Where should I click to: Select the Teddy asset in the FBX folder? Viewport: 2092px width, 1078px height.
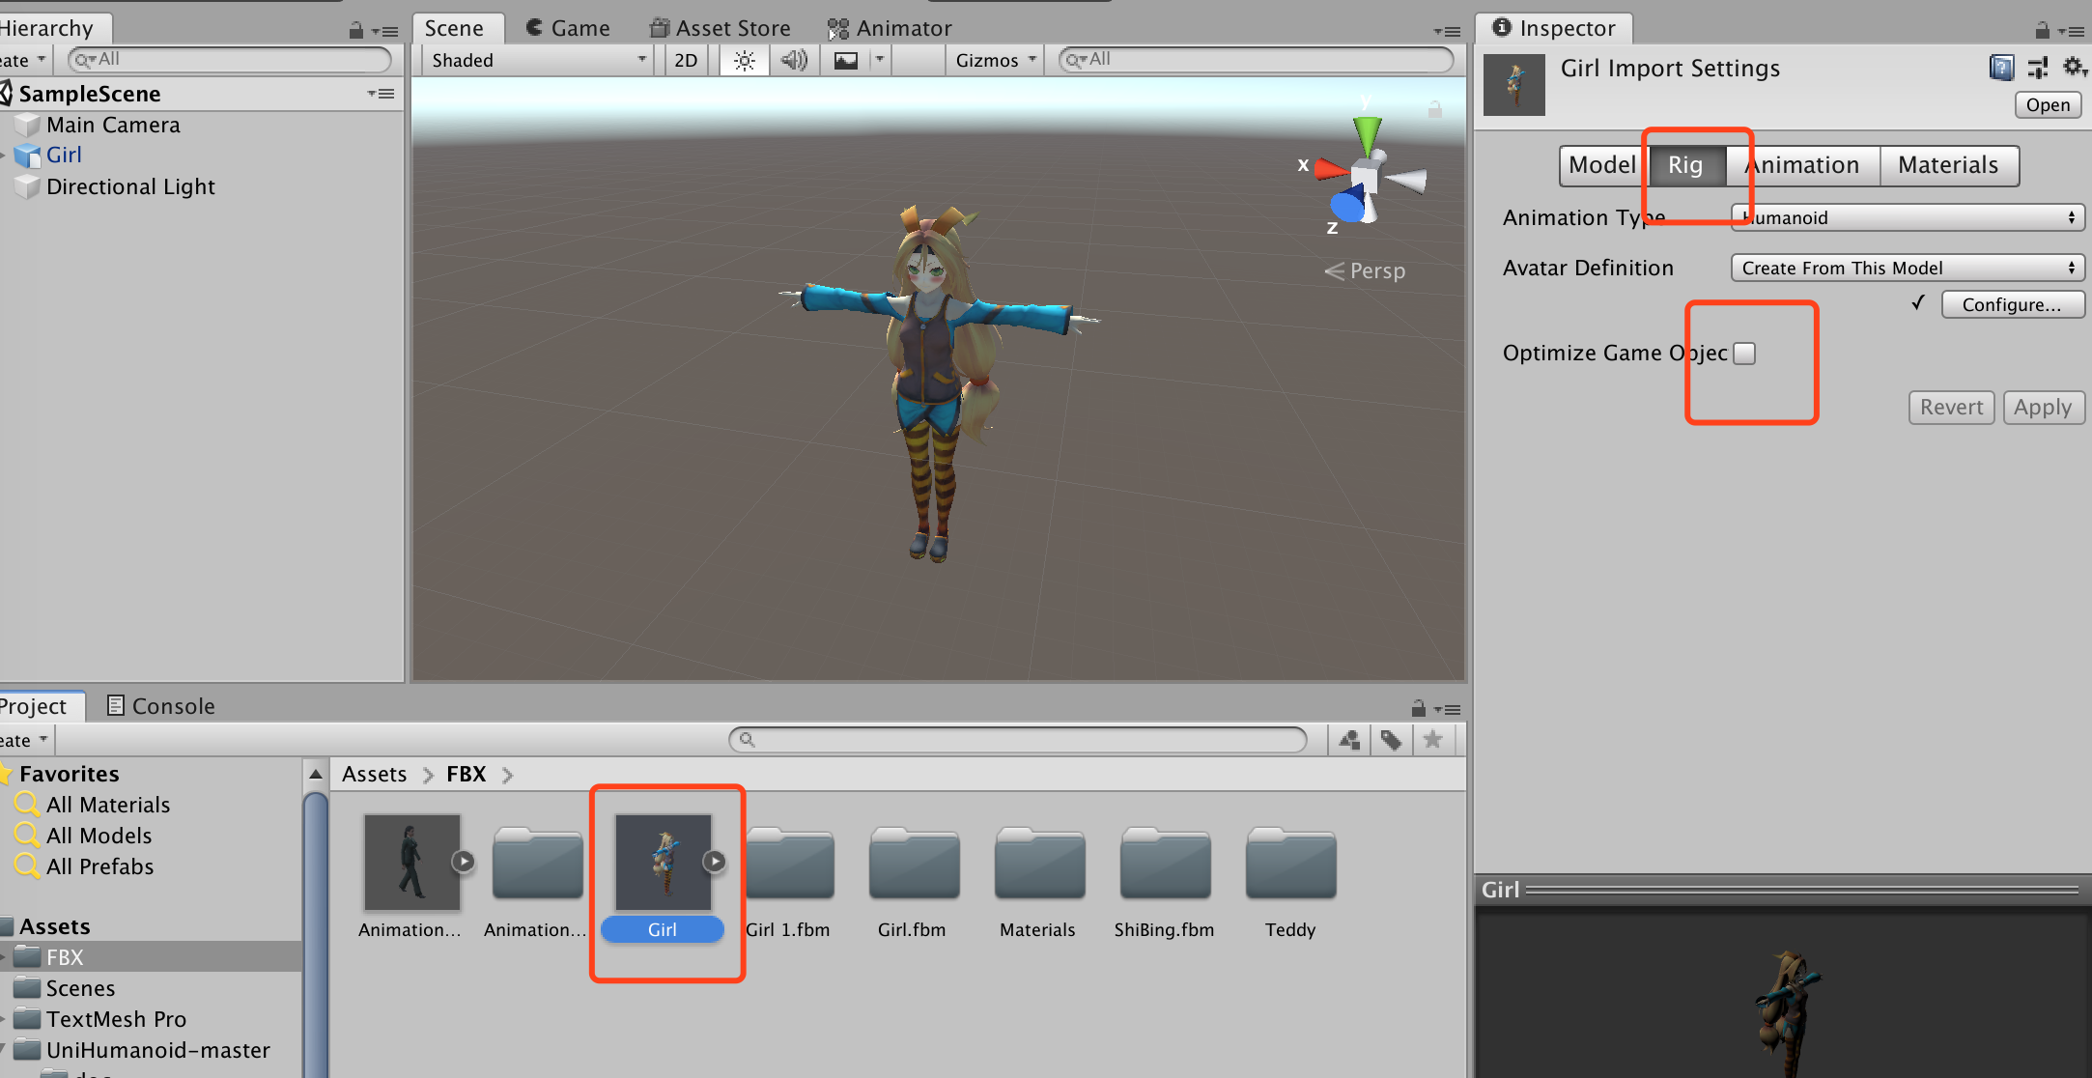(x=1289, y=865)
